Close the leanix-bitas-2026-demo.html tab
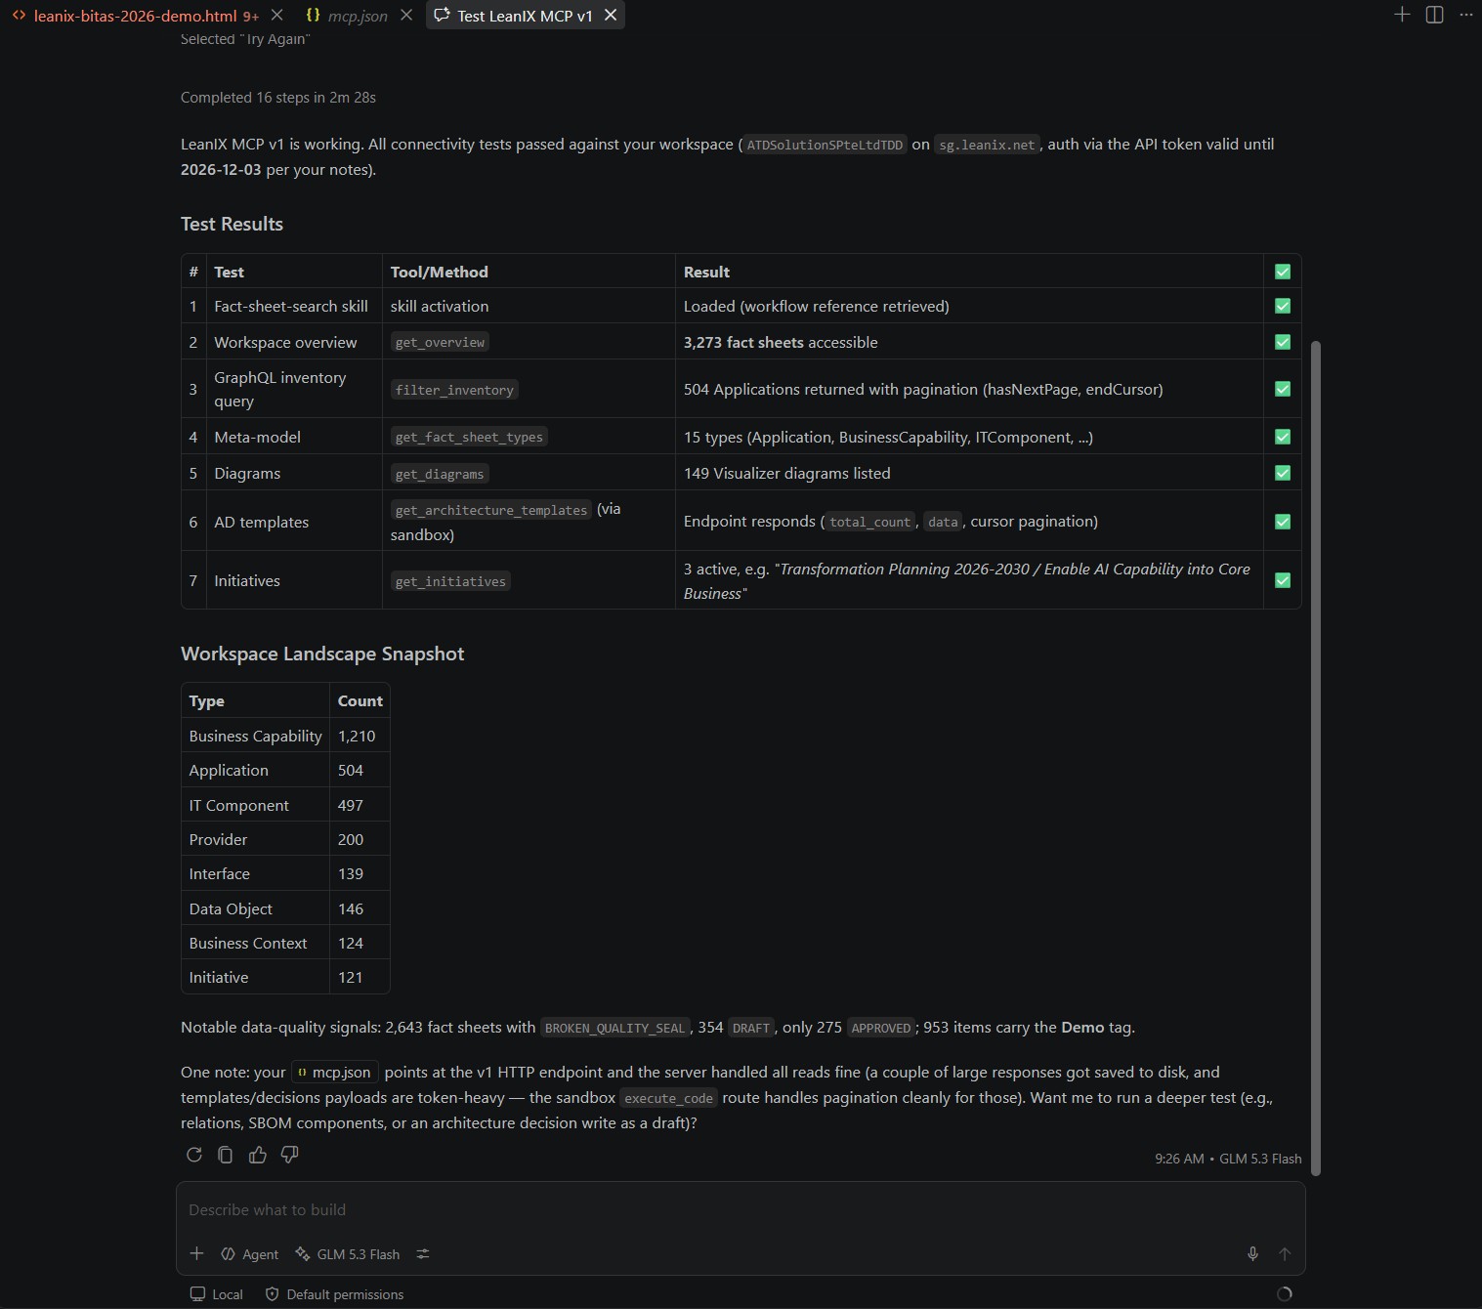This screenshot has width=1482, height=1309. [x=277, y=16]
